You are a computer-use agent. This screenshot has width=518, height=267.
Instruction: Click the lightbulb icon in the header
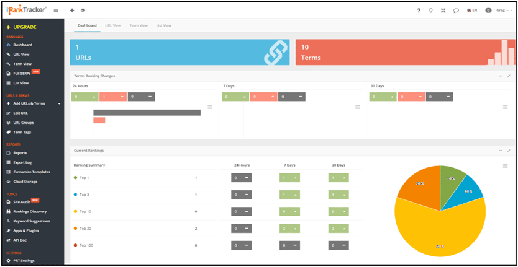[x=431, y=11]
